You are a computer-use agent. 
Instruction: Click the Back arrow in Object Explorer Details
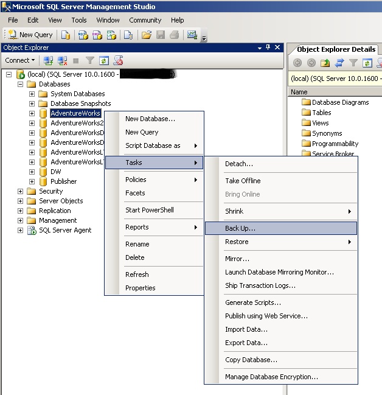coord(297,63)
